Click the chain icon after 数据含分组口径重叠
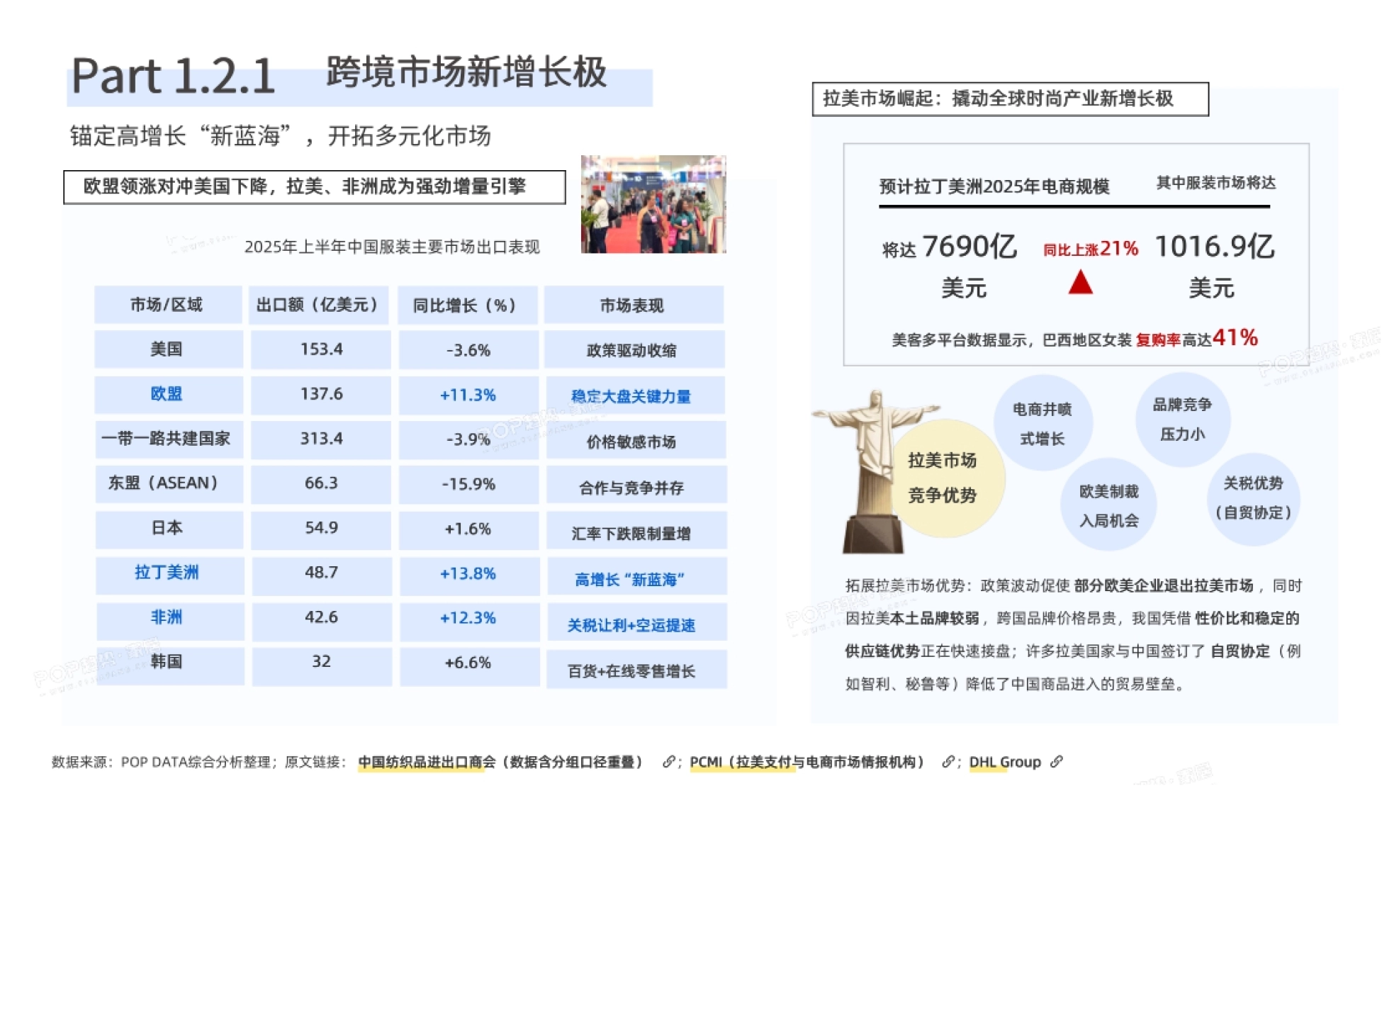1382x1022 pixels. coord(668,762)
